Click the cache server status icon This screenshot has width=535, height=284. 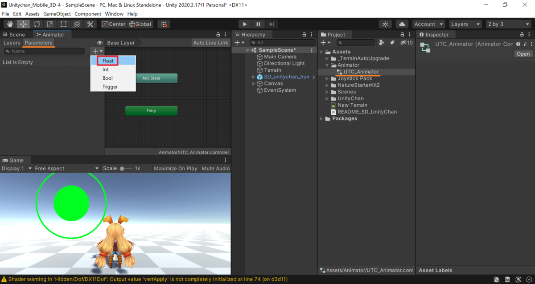507,279
